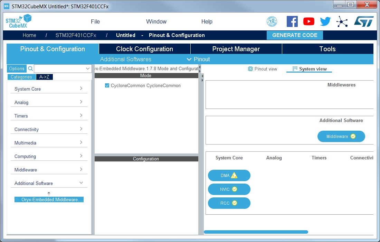Screen dimensions: 380x242
Task: Uncheck the CycloneCommon checkbox
Action: pos(107,86)
